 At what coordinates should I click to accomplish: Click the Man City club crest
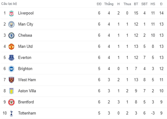(11, 24)
